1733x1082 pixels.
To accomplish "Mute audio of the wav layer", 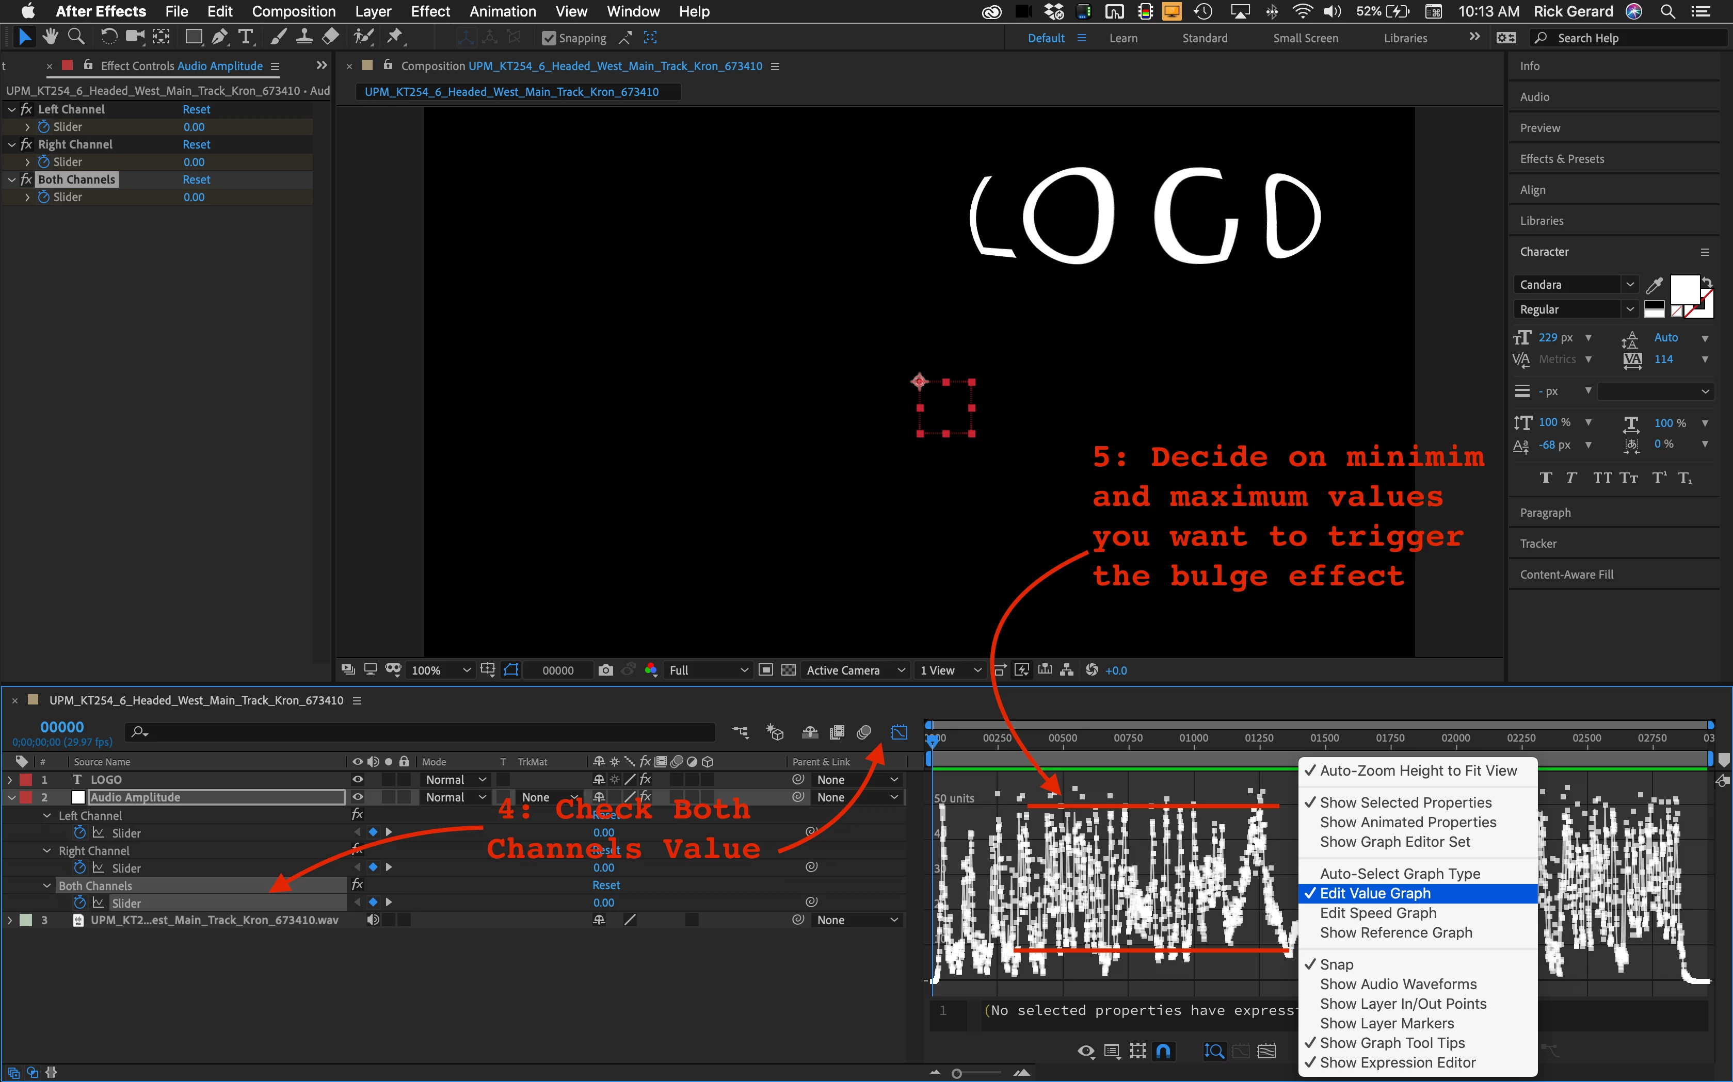I will pos(373,920).
